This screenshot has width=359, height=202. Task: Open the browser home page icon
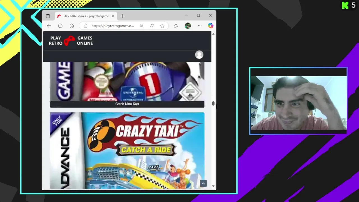pyautogui.click(x=72, y=26)
